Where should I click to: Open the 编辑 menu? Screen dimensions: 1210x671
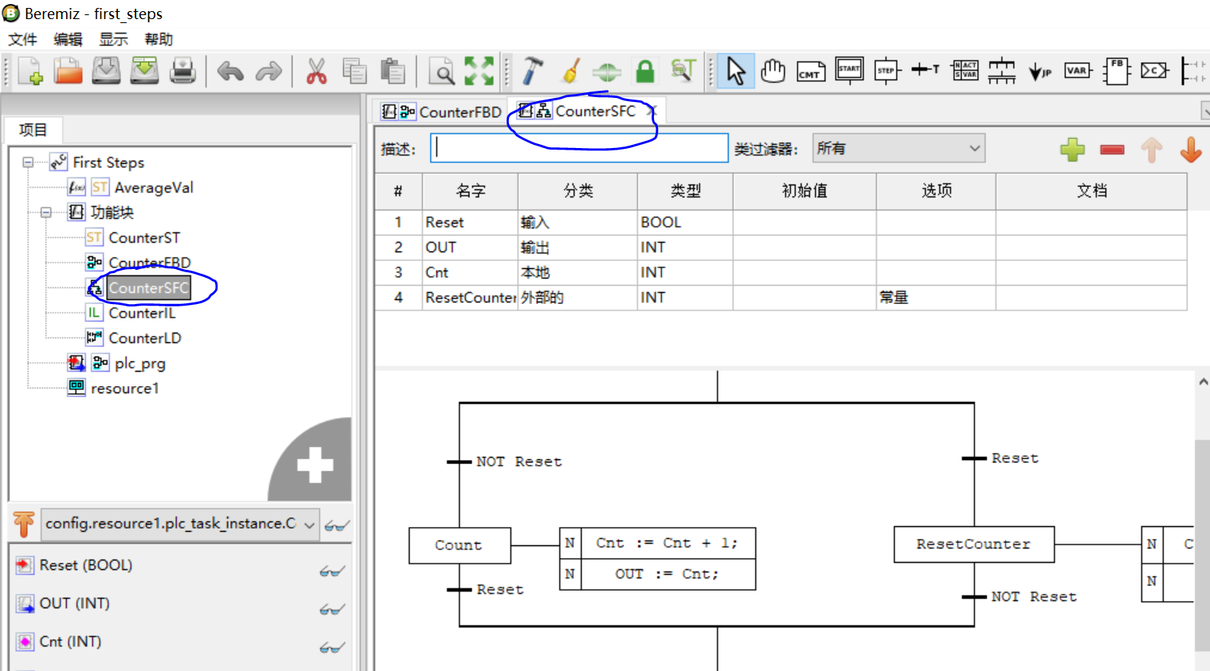tap(67, 38)
